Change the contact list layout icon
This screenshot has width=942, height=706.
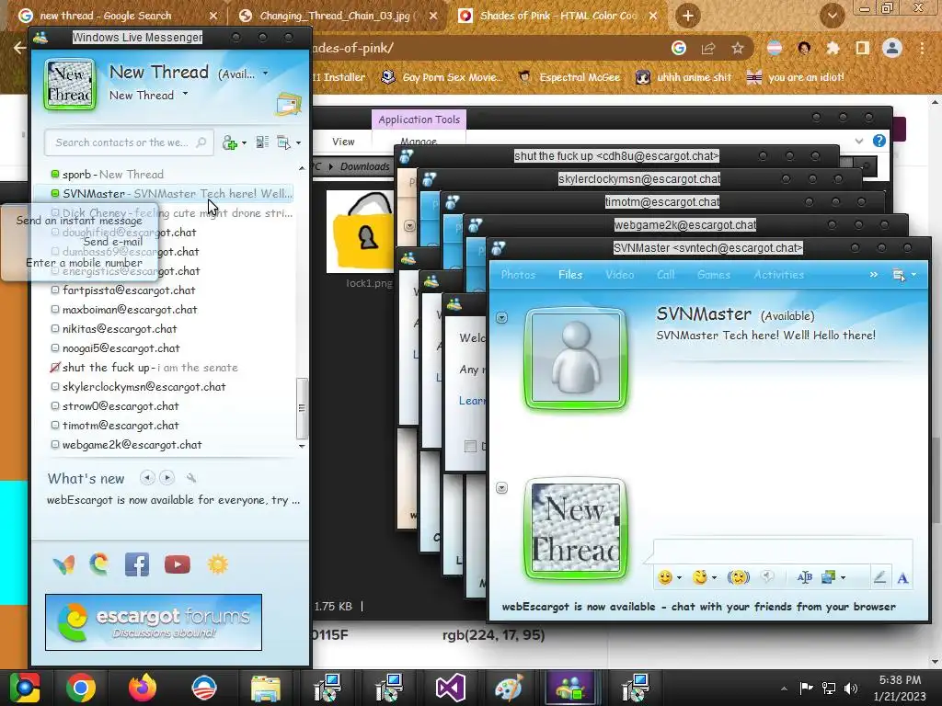[x=262, y=142]
